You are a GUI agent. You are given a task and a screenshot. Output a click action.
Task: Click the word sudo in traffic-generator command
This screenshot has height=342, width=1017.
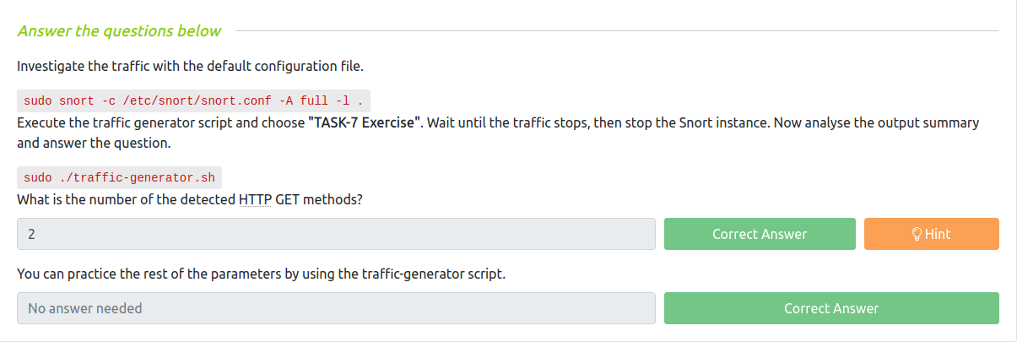point(38,178)
